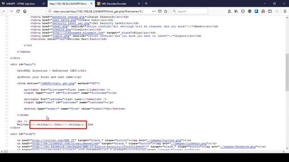Reload the current page
The width and height of the screenshot is (289, 162).
pyautogui.click(x=18, y=11)
